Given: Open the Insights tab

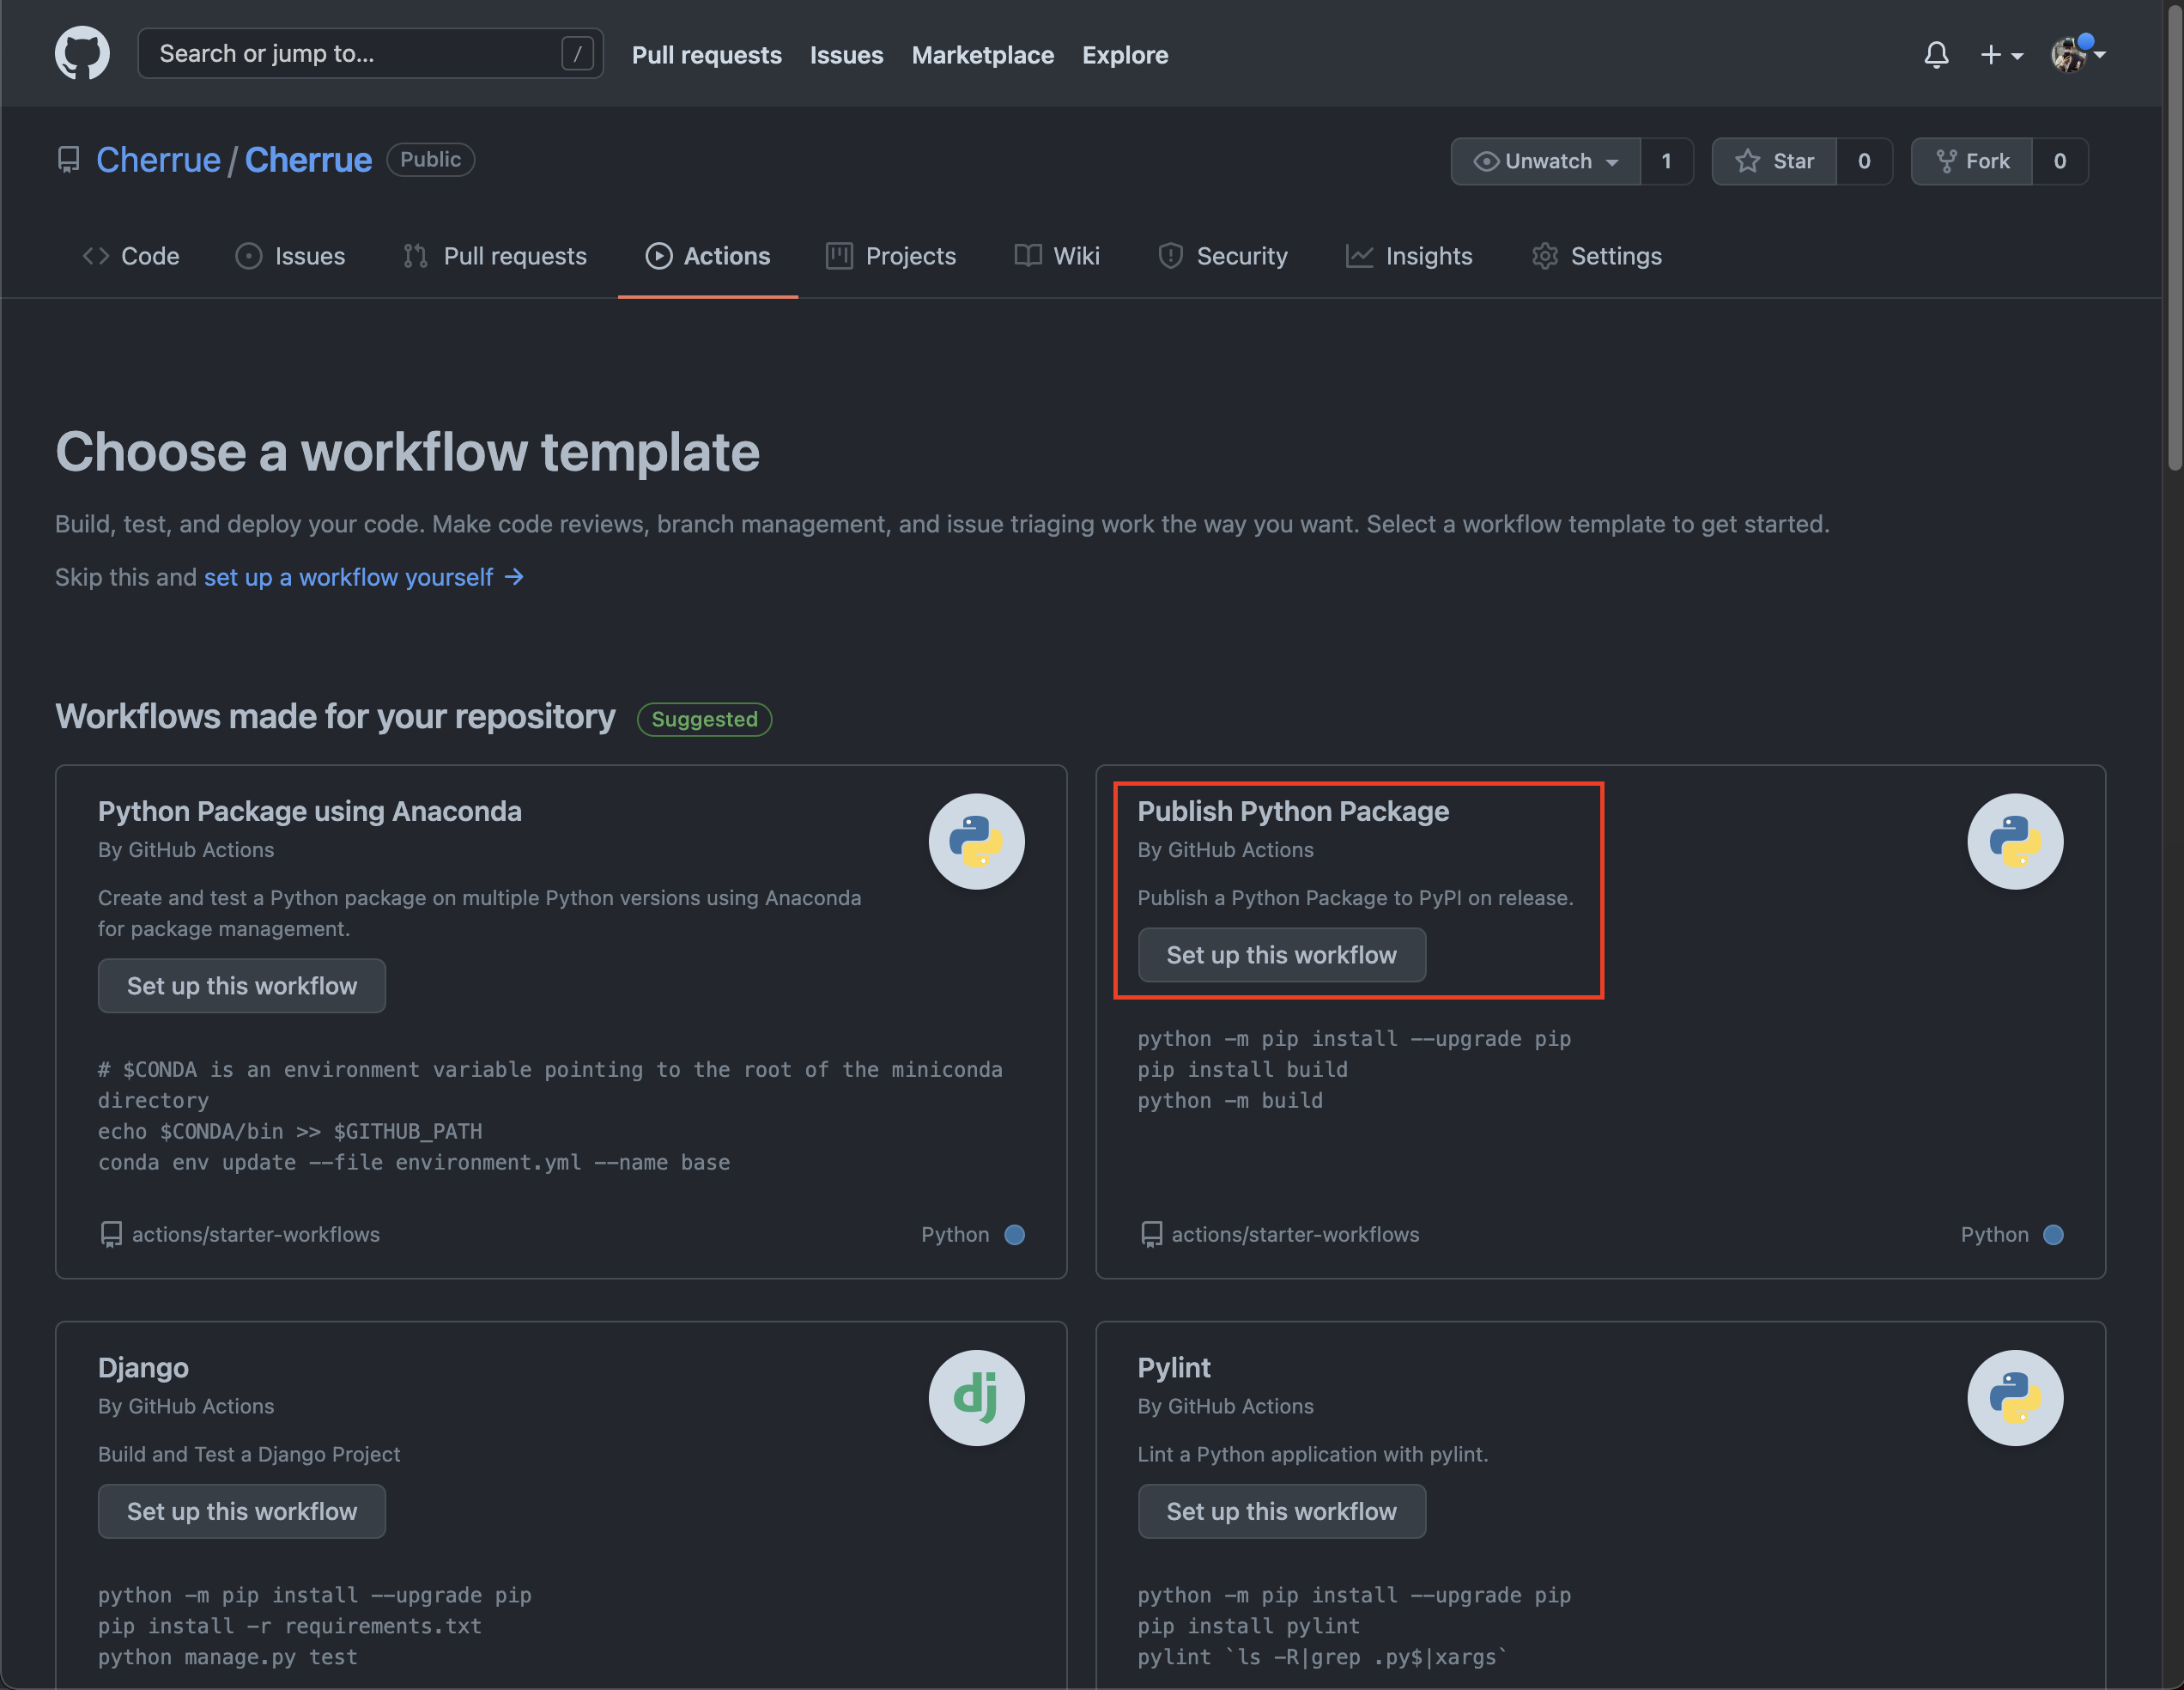Looking at the screenshot, I should [1409, 256].
